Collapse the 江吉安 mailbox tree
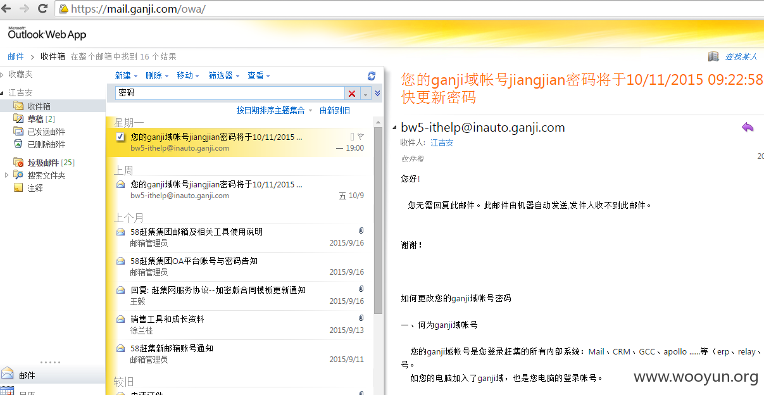Image resolution: width=764 pixels, height=395 pixels. tap(3, 92)
